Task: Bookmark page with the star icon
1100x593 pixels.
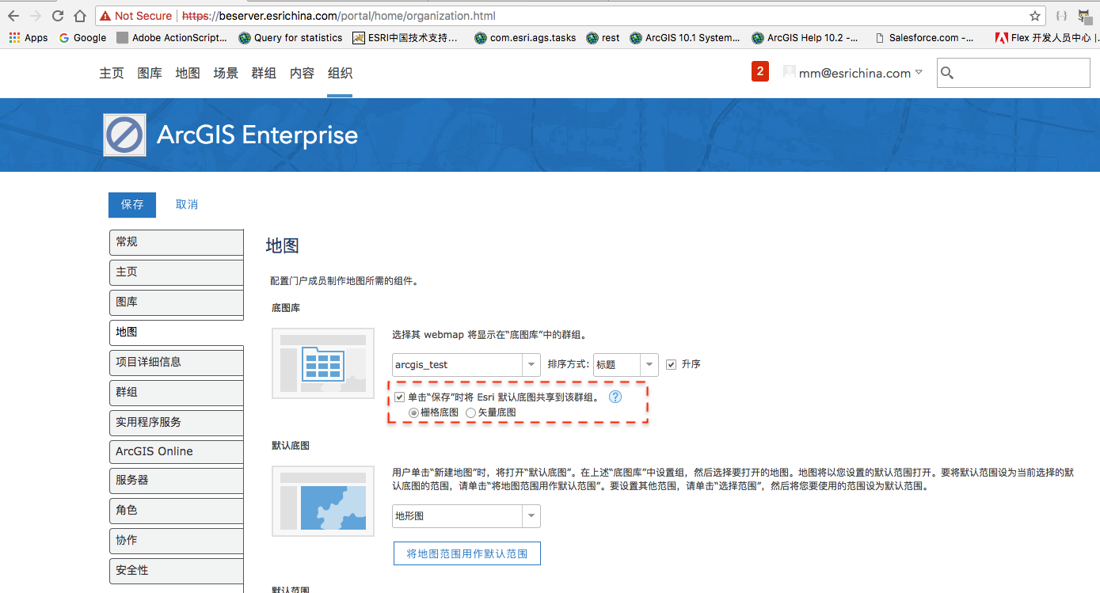Action: (1034, 16)
